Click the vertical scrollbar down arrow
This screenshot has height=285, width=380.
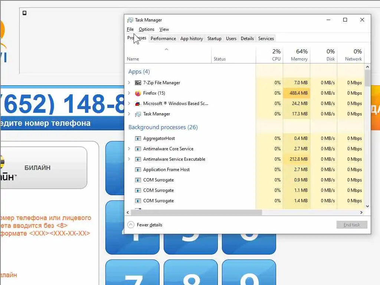[367, 206]
